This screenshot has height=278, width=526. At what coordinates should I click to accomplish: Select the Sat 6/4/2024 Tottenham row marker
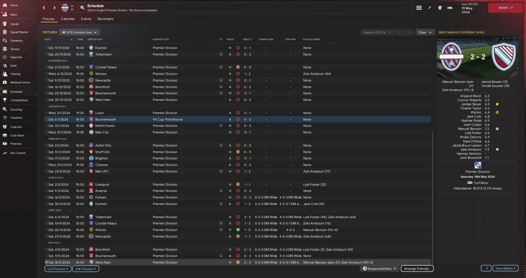click(x=46, y=217)
